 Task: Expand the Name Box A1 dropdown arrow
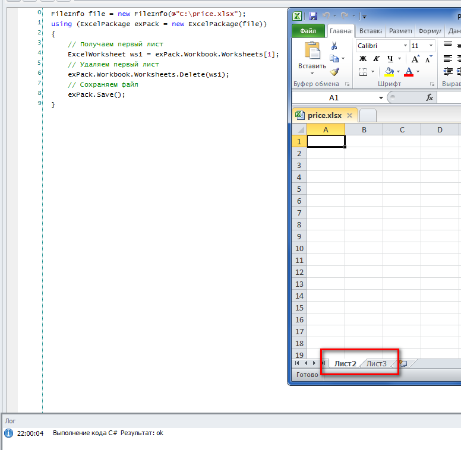[381, 97]
